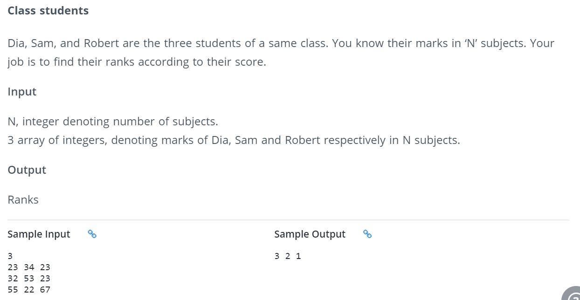Click the sample input row '32 53 23'
This screenshot has width=580, height=300.
coord(29,278)
